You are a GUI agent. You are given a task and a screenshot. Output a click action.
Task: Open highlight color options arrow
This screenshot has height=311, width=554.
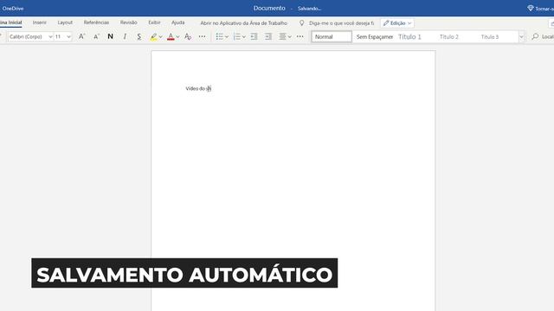tap(161, 36)
